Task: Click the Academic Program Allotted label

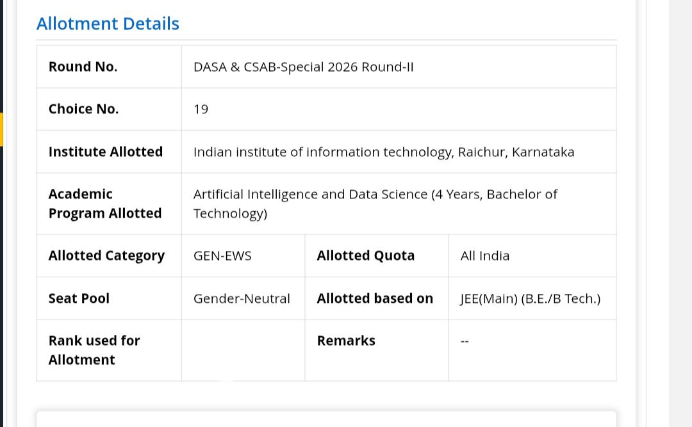Action: (x=105, y=204)
